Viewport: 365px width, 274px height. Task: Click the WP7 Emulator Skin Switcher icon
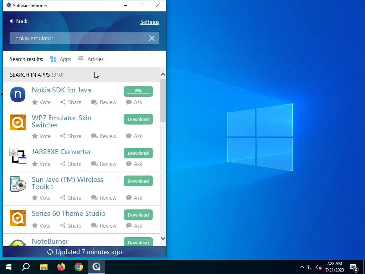click(x=18, y=122)
